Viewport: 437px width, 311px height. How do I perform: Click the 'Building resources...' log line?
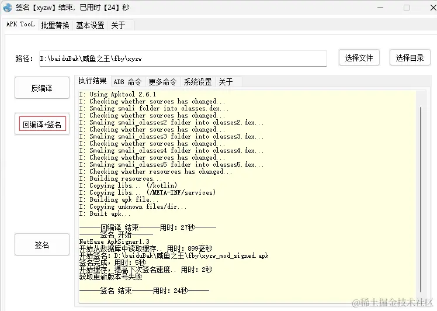pyautogui.click(x=120, y=178)
